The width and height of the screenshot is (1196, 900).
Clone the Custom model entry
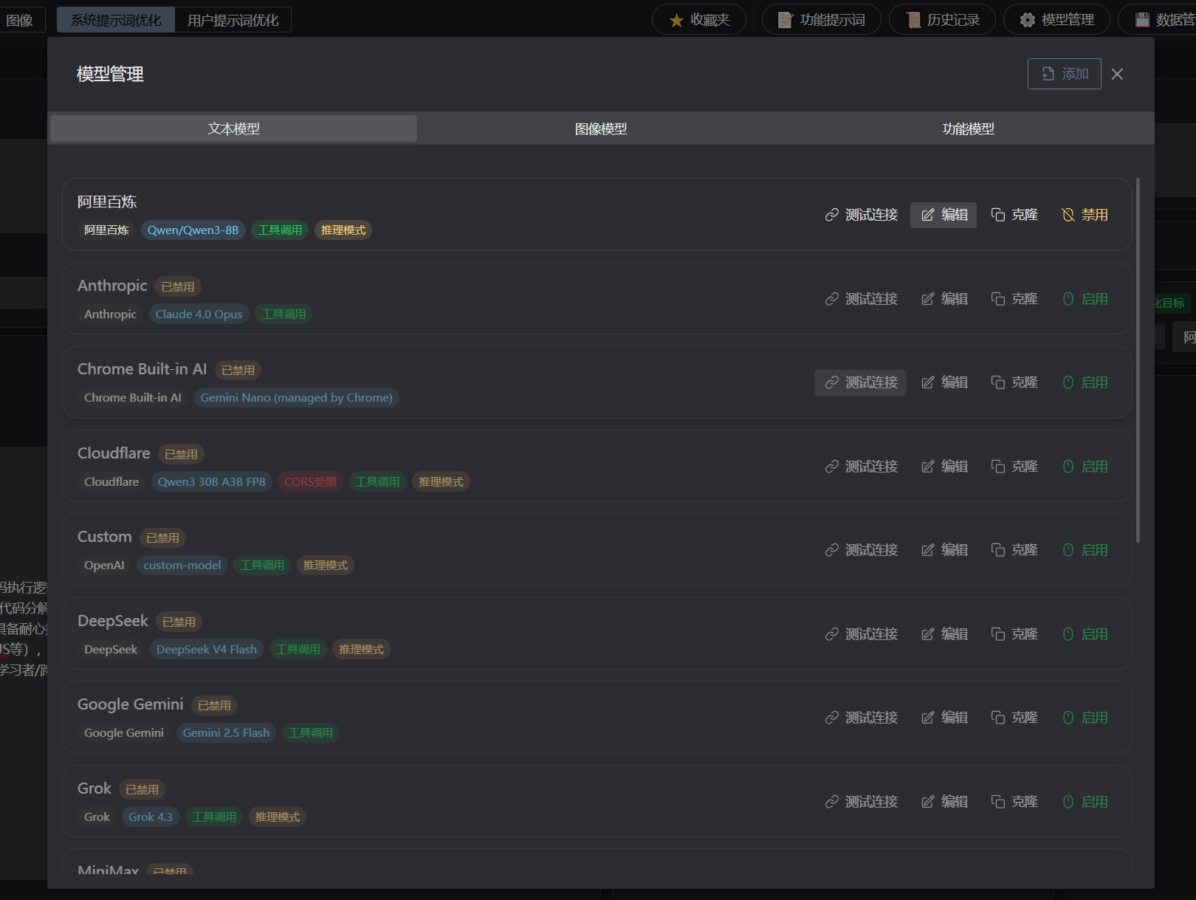tap(1014, 550)
